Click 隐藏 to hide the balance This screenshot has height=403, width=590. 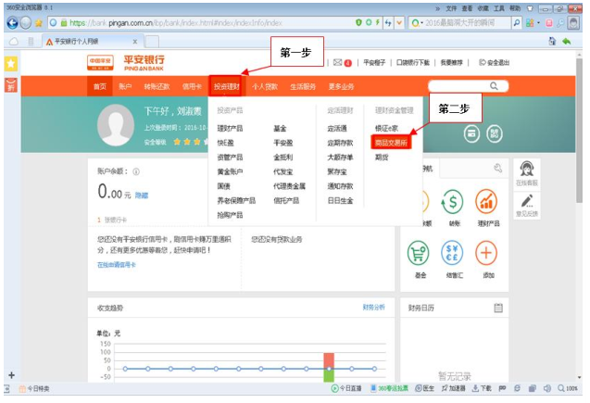pos(142,195)
